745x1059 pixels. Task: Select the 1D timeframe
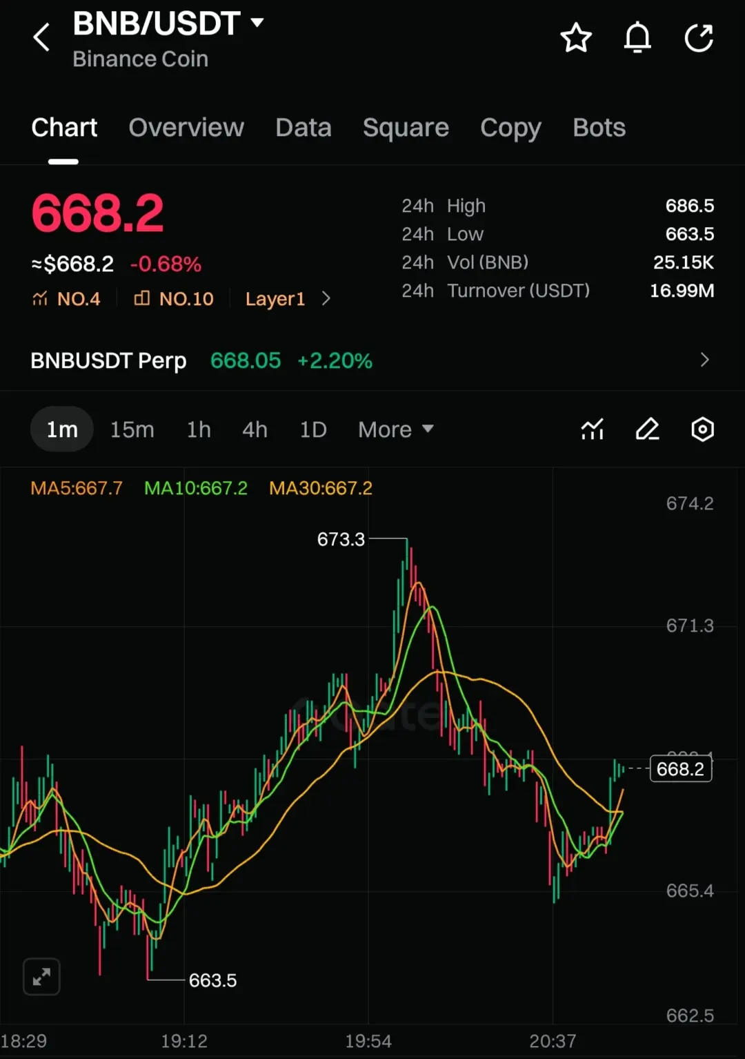pyautogui.click(x=312, y=429)
